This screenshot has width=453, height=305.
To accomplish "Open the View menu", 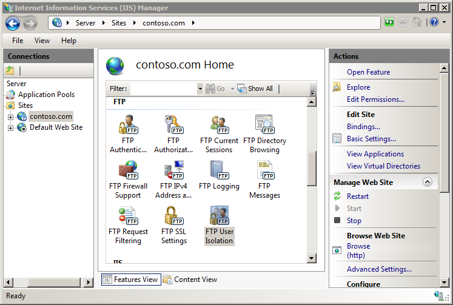I will tap(42, 41).
